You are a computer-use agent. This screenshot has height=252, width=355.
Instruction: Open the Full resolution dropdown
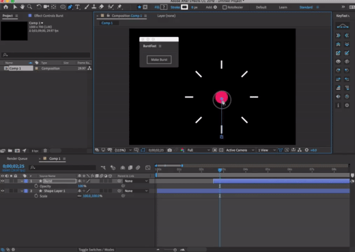(x=198, y=150)
